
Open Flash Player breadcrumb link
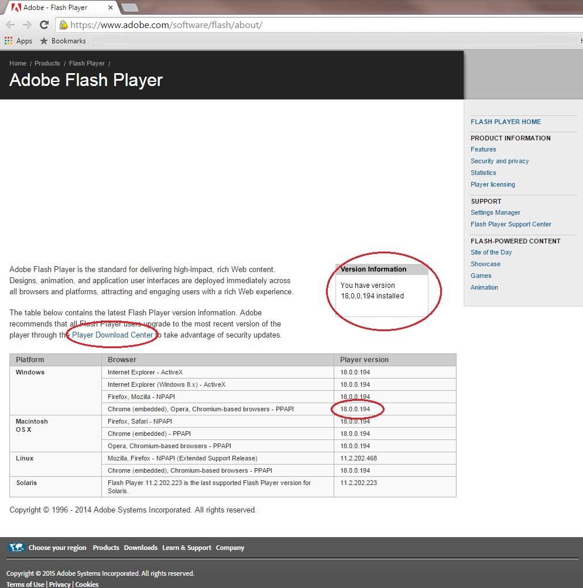[x=87, y=63]
